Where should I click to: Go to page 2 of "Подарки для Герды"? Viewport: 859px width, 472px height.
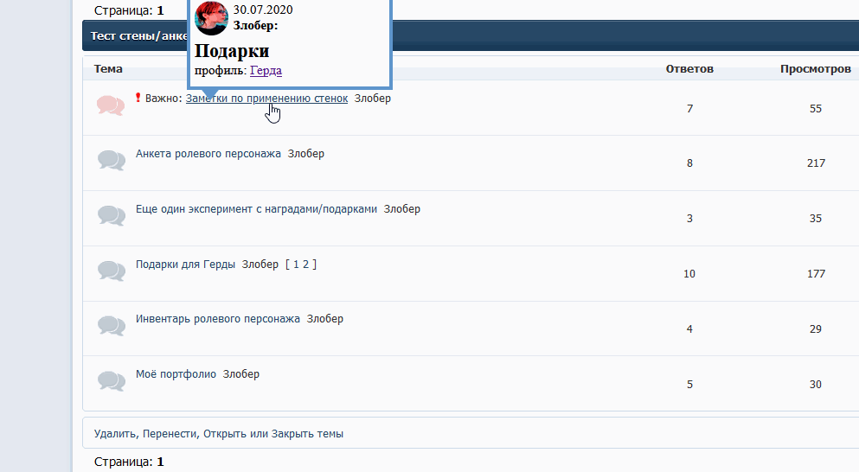[304, 265]
